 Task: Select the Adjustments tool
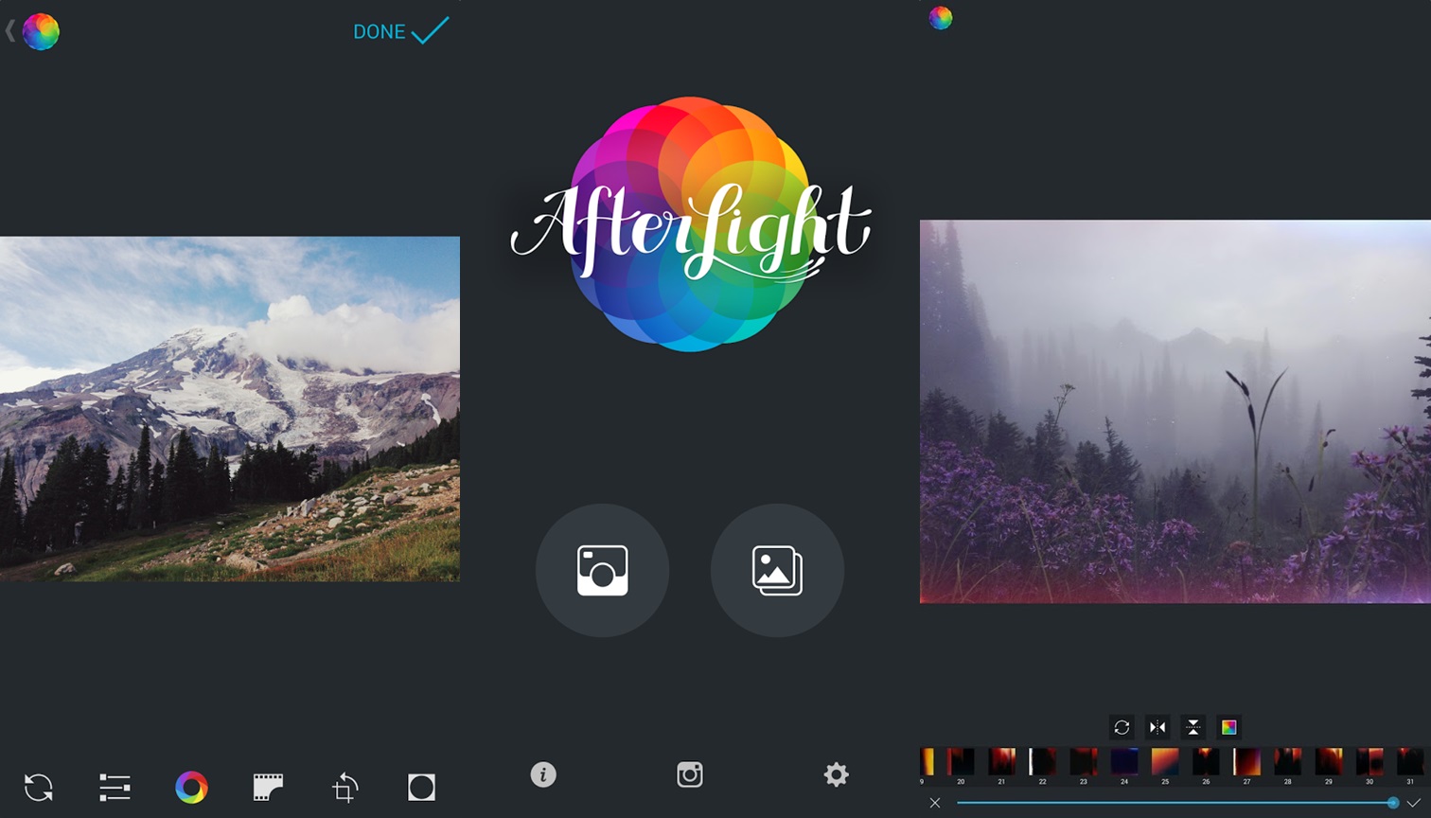point(114,787)
